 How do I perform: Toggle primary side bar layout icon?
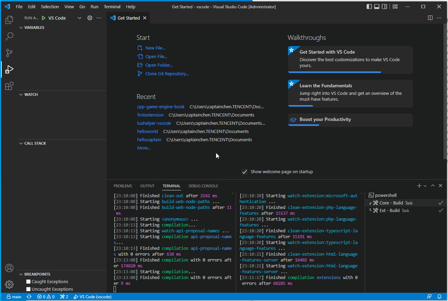pyautogui.click(x=369, y=7)
